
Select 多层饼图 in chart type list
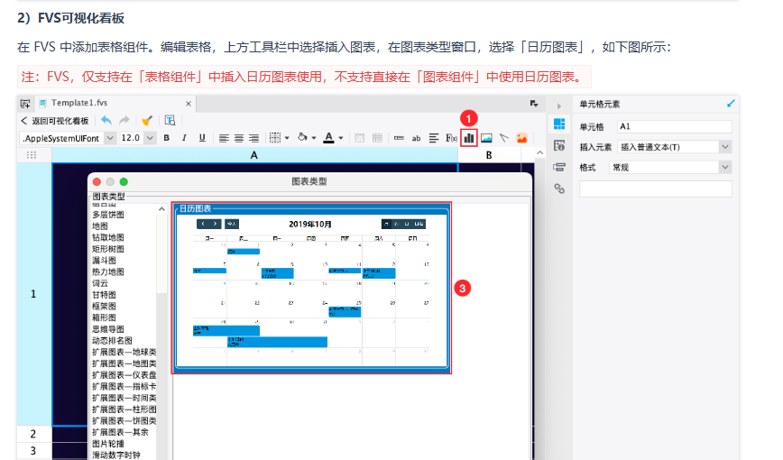[108, 215]
